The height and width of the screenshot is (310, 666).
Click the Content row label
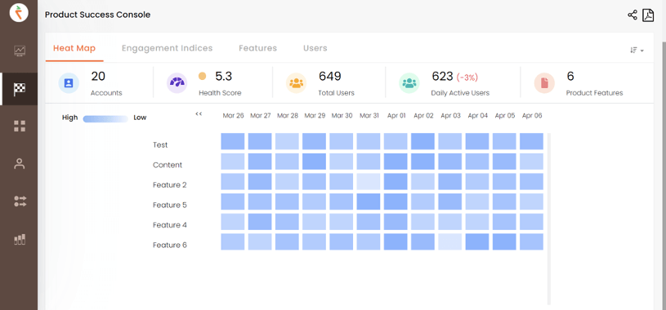(x=168, y=165)
